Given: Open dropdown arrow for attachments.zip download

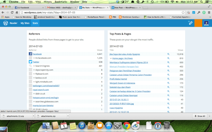Looking at the screenshot, I should pyautogui.click(x=68, y=116).
